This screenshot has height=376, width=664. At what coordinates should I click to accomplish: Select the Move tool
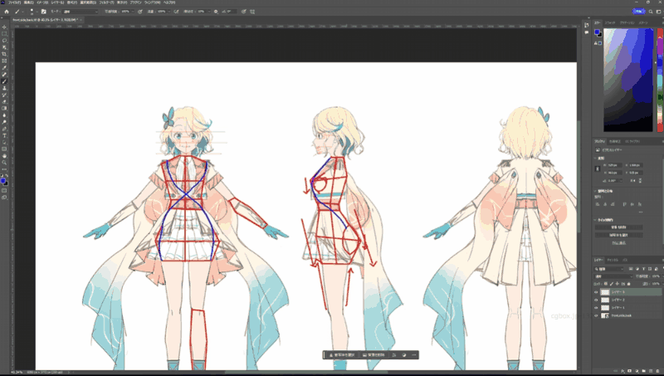pyautogui.click(x=4, y=26)
